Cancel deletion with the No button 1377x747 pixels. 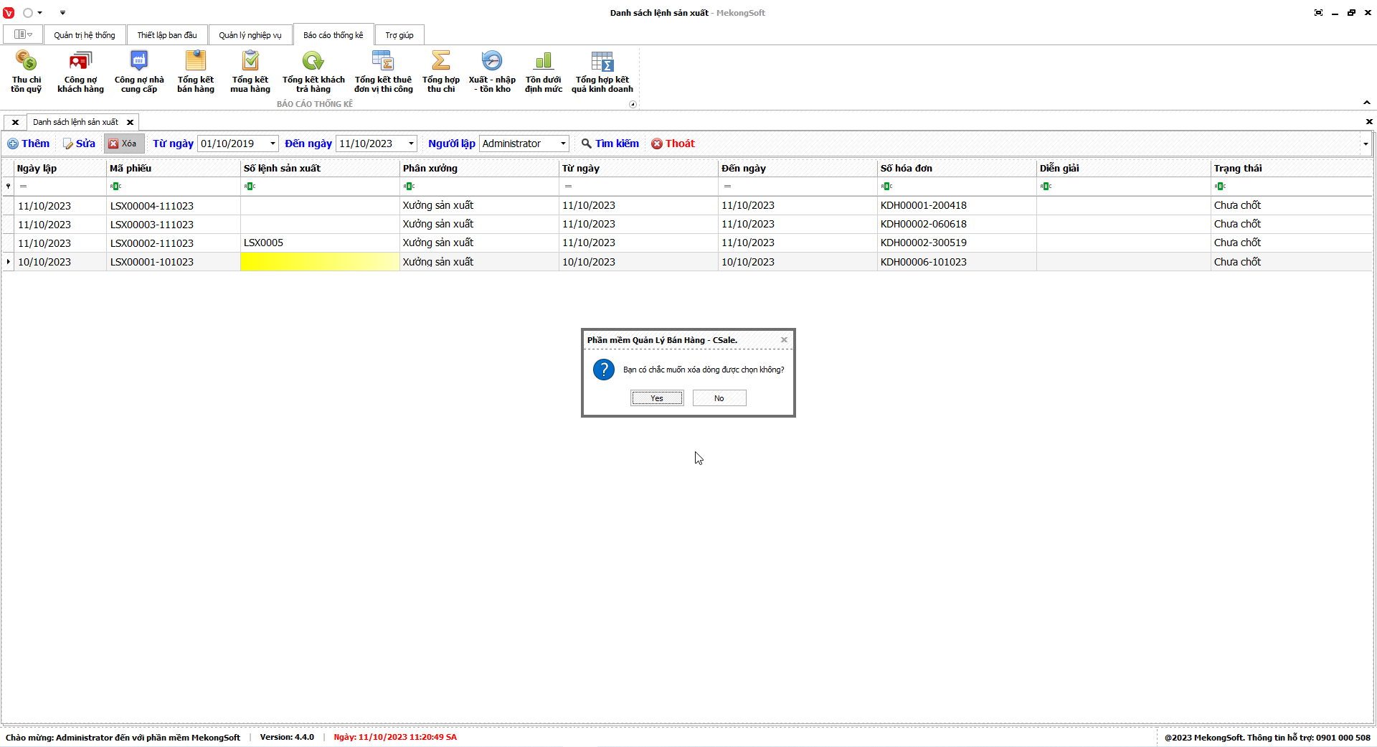(719, 398)
